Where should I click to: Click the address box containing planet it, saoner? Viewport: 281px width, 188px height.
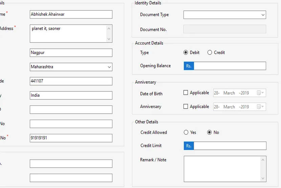pos(68,33)
